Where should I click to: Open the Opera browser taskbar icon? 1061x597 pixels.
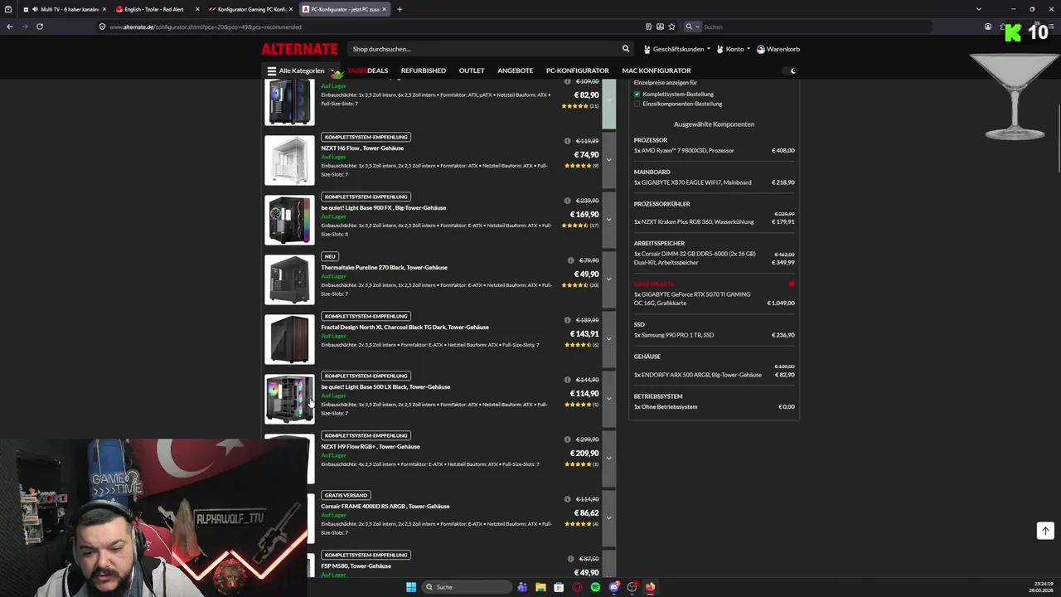coord(577,587)
